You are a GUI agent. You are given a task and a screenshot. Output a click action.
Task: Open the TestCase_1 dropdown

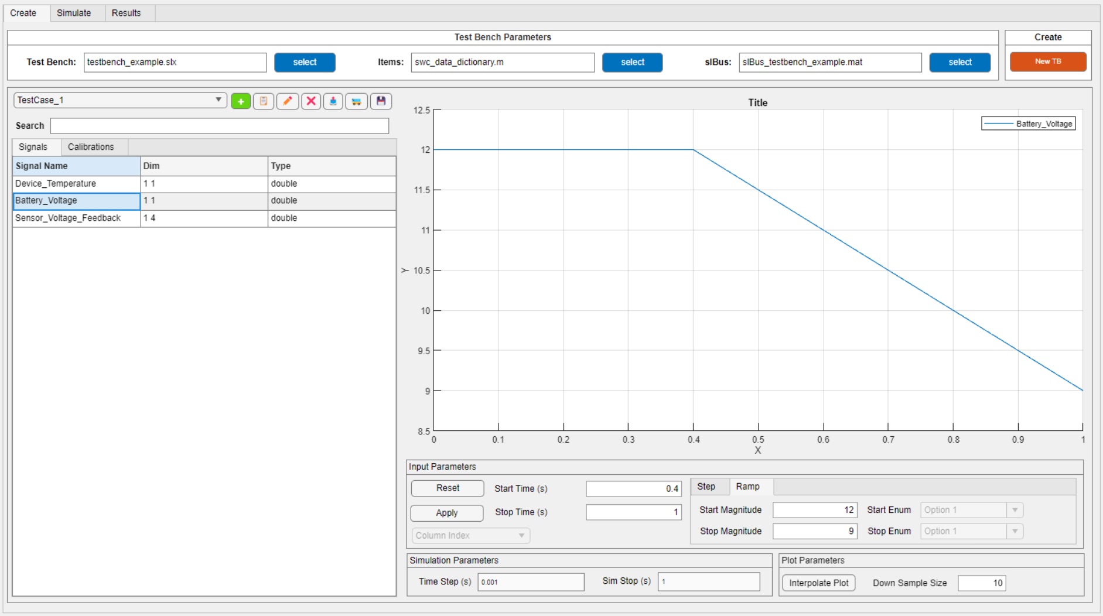point(117,100)
